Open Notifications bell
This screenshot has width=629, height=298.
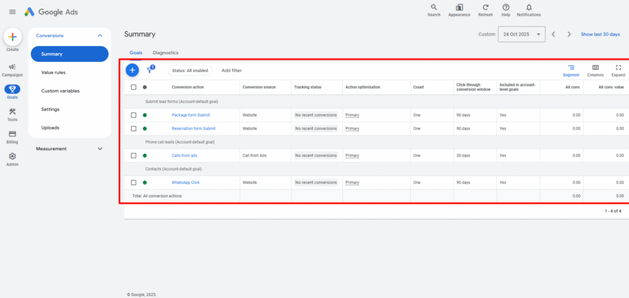(x=529, y=7)
